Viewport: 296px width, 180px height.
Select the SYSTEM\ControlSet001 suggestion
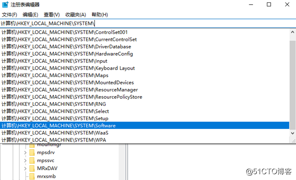click(x=145, y=32)
